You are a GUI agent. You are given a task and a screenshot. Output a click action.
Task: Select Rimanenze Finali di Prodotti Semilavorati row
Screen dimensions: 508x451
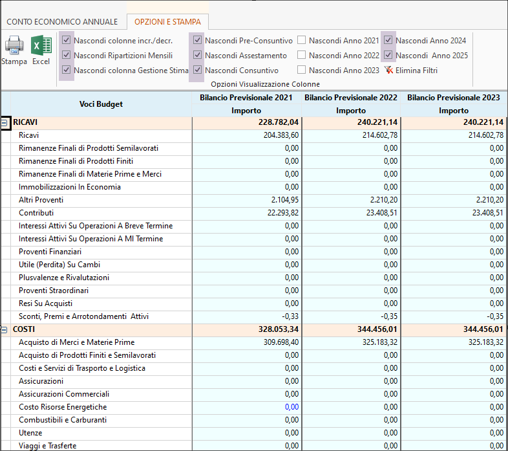click(x=89, y=148)
